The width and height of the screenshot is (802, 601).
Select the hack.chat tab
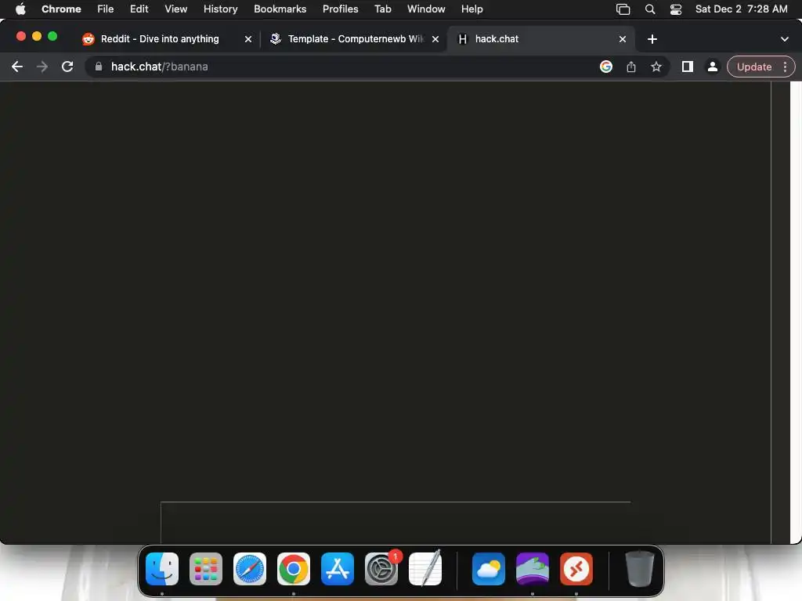[541, 39]
